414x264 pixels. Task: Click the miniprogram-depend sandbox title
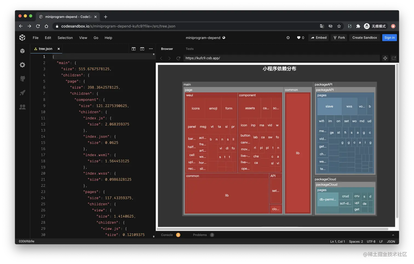coord(203,38)
